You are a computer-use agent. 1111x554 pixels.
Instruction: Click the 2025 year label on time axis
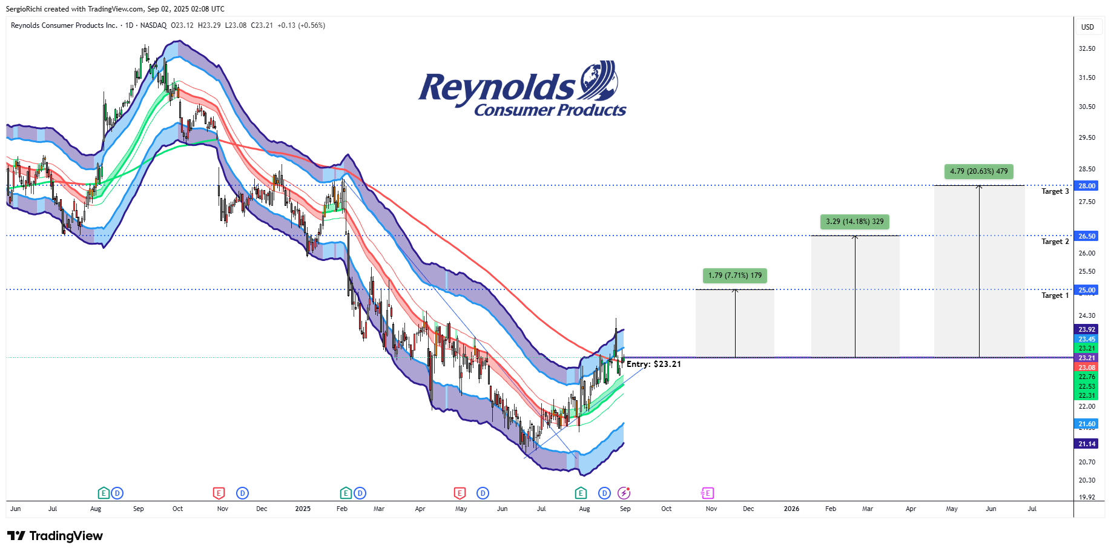click(x=303, y=509)
